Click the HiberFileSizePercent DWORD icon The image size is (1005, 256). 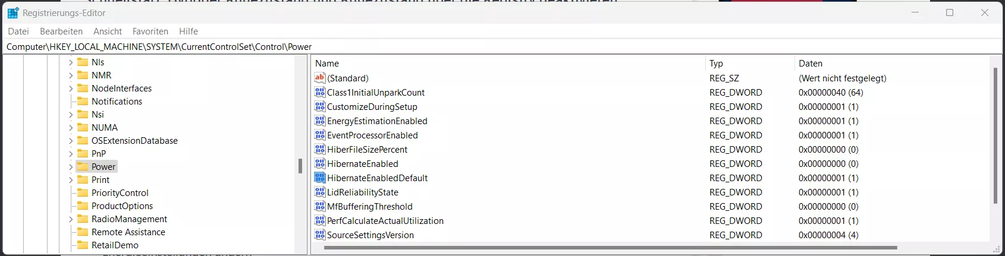320,149
